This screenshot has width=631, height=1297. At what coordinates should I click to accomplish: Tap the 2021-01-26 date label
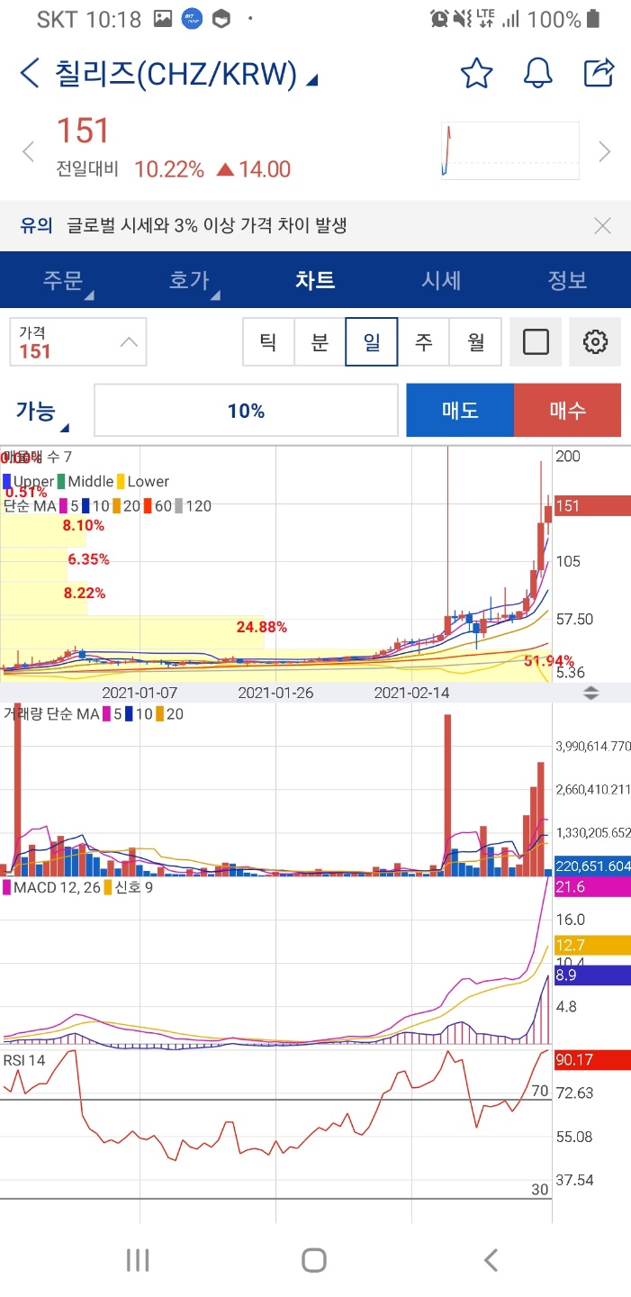[x=275, y=693]
